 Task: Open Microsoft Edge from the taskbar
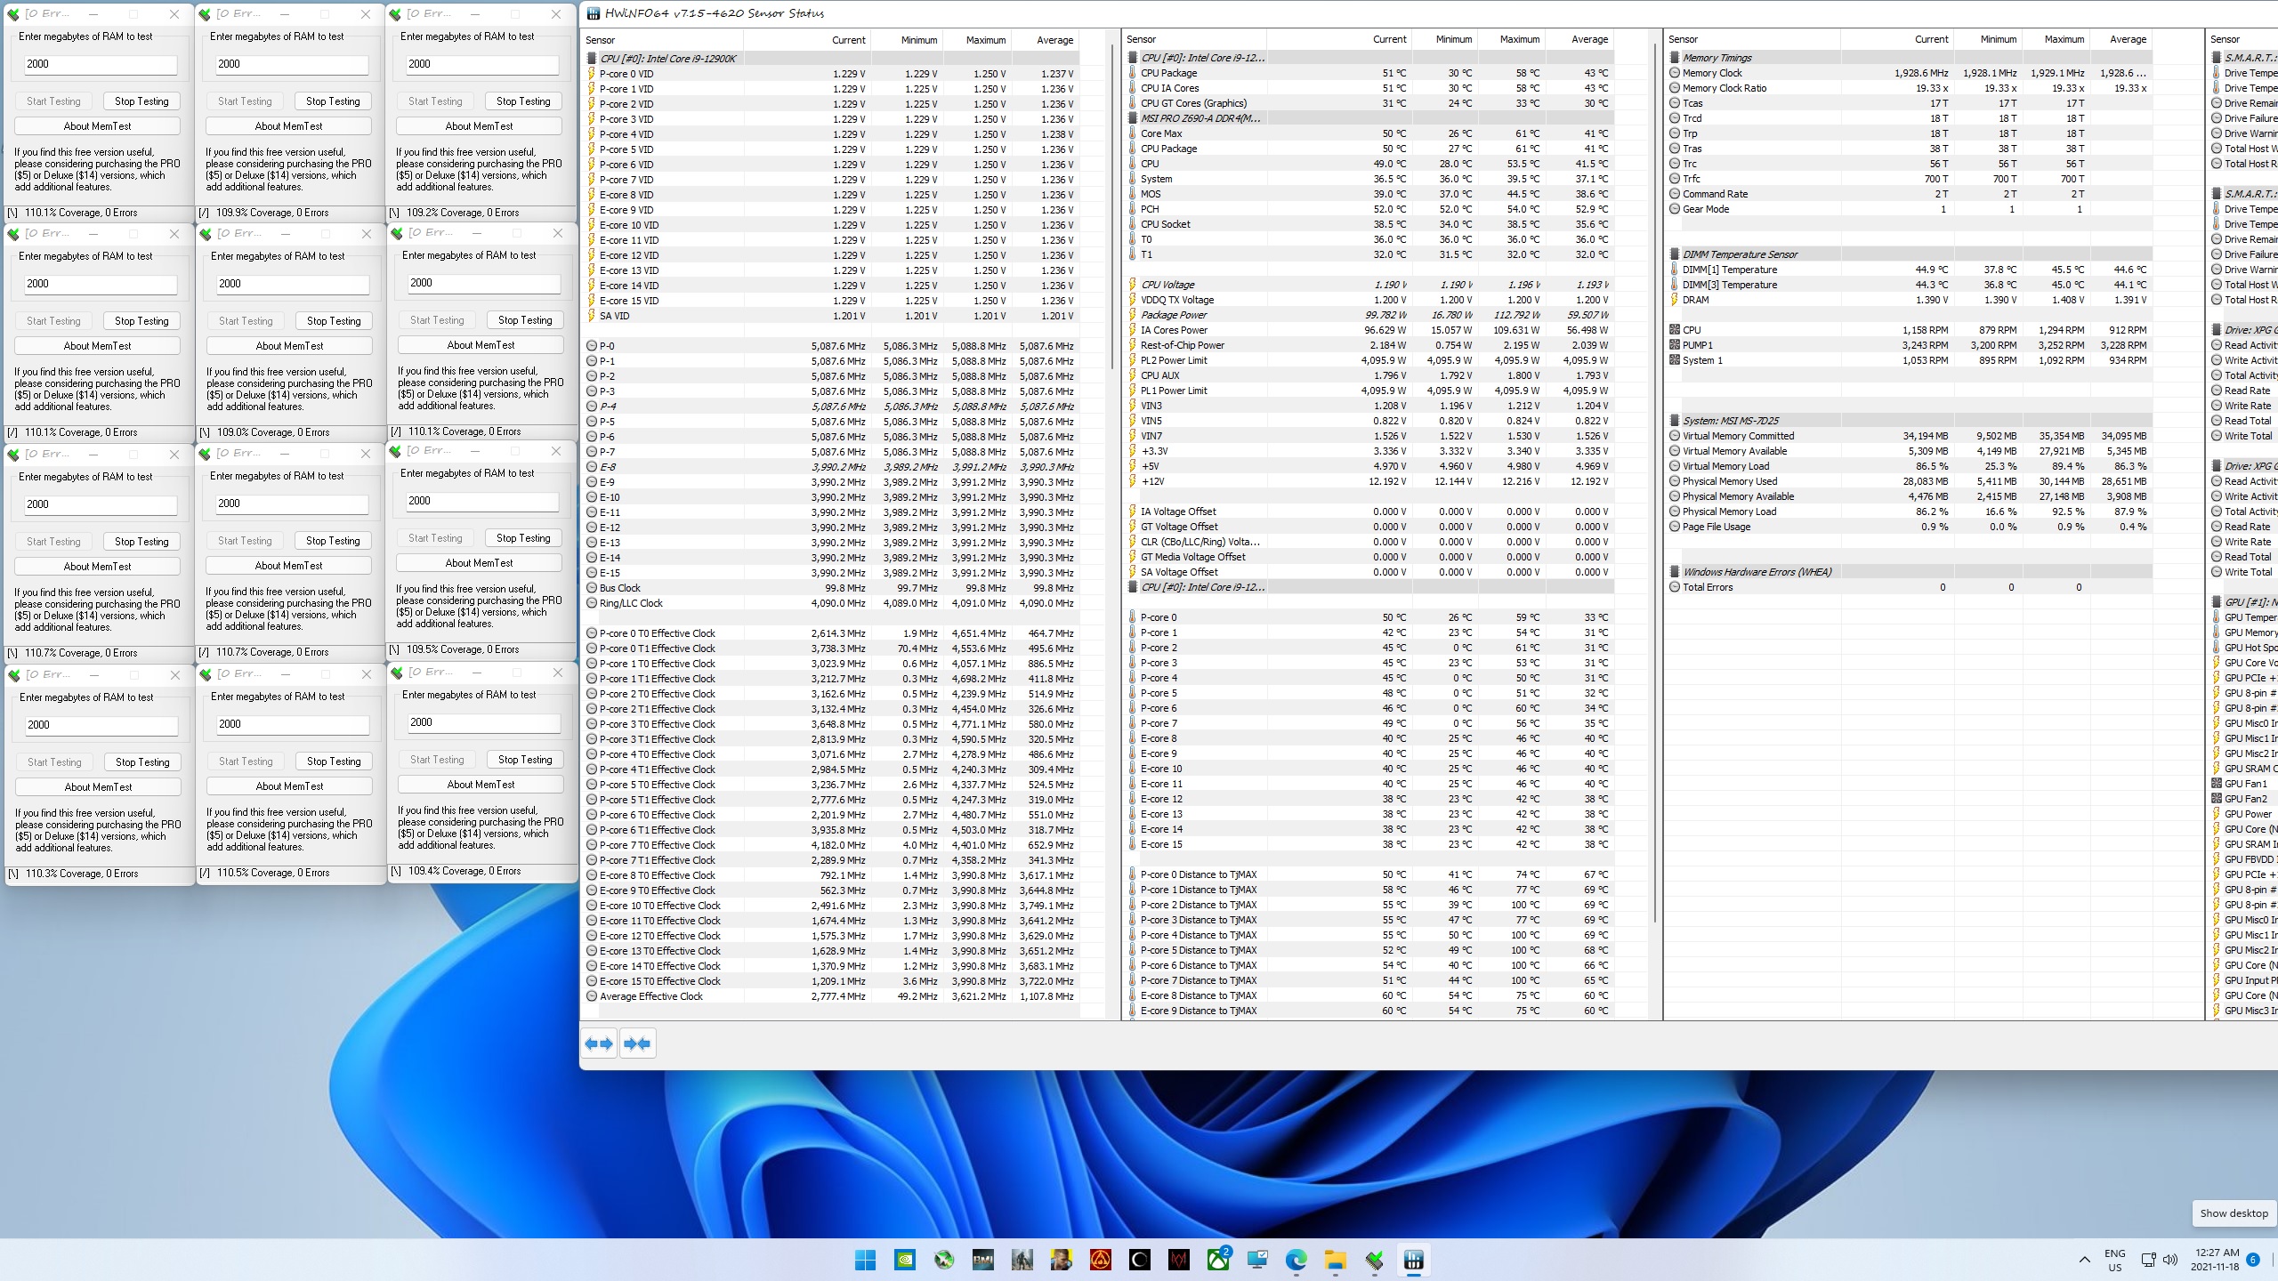(1296, 1260)
